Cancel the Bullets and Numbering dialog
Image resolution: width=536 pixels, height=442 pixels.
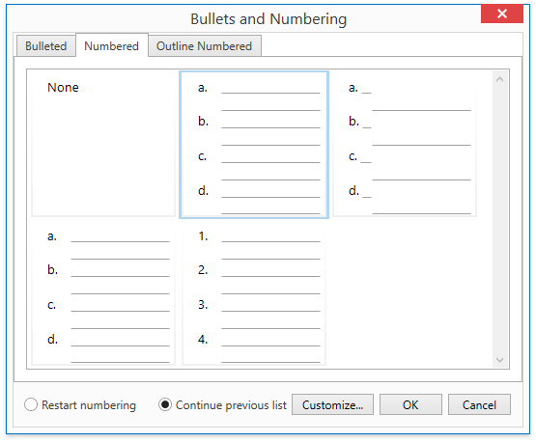click(x=479, y=404)
